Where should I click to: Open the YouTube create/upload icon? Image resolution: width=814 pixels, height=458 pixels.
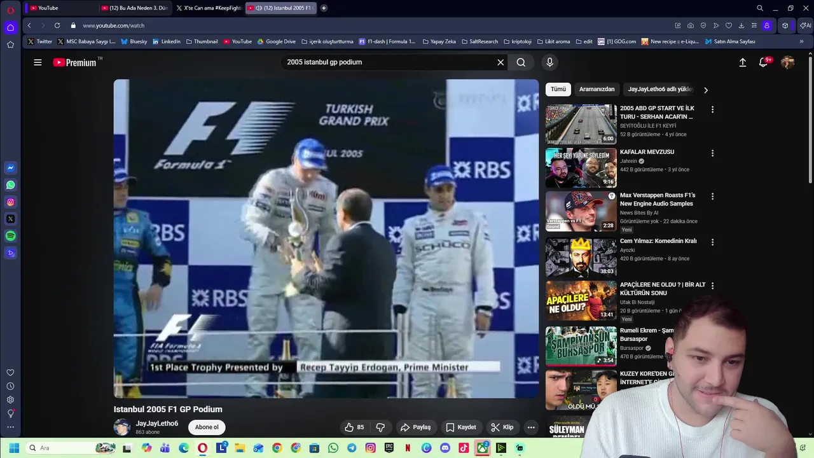tap(742, 62)
